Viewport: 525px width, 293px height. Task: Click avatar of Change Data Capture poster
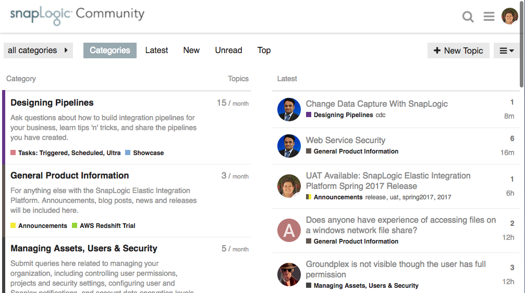289,109
